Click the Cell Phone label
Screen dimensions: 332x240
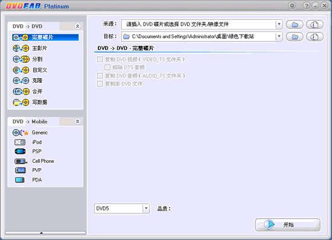pos(43,161)
